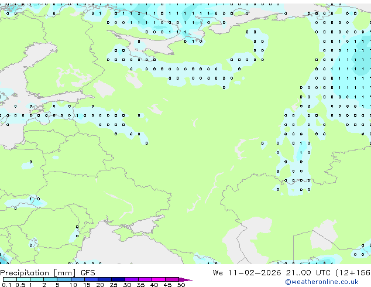Select the 0.5–1 mm legend color
The width and height of the screenshot is (371, 287).
tap(23, 279)
